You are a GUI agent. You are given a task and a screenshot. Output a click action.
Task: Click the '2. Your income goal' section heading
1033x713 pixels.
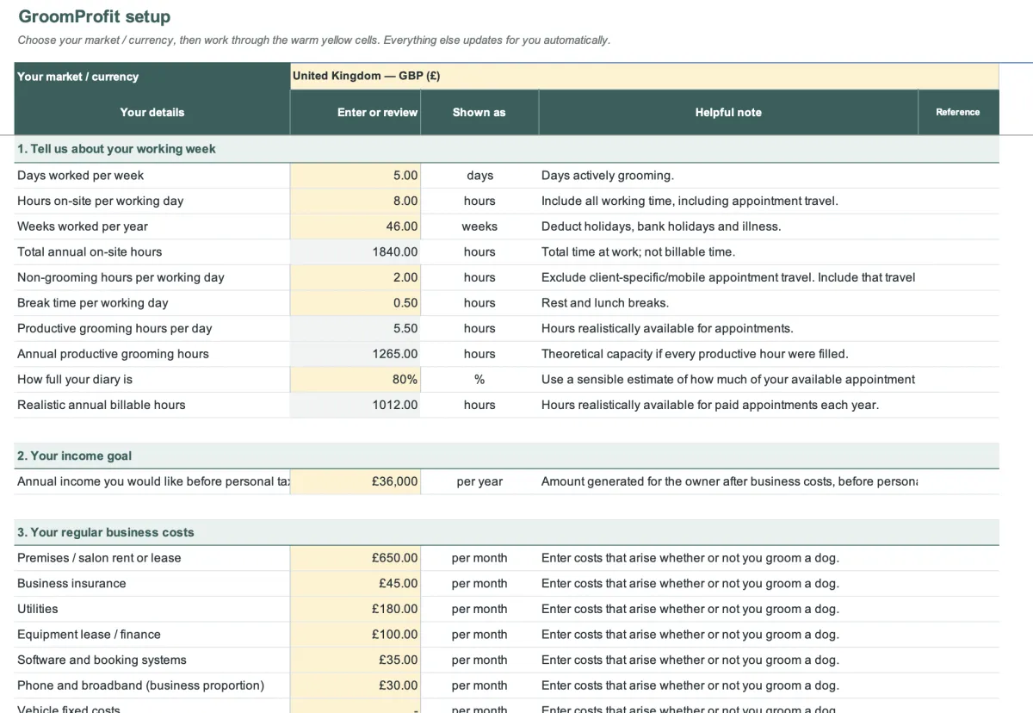[75, 456]
